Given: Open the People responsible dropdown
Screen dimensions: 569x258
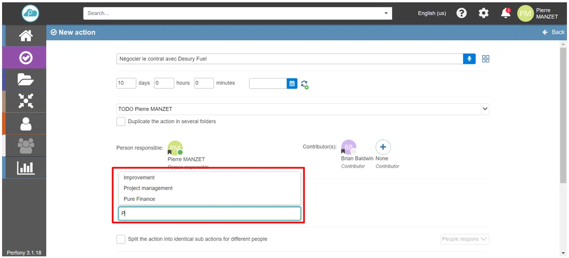Looking at the screenshot, I should [464, 239].
